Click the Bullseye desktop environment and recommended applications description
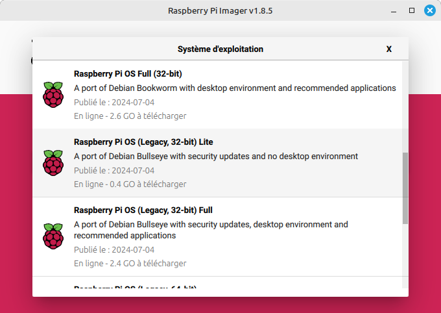 (211, 230)
